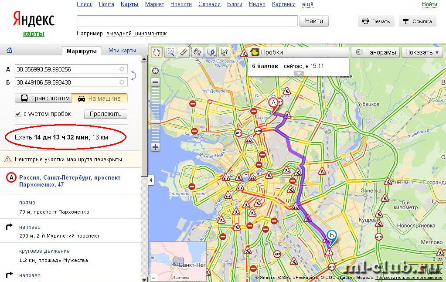Activate the ruler distance measuring tool

click(x=184, y=52)
